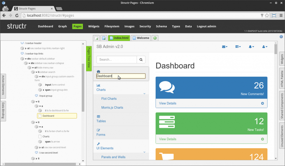The image size is (285, 166).
Task: Open the Security section in top navigation
Action: (x=145, y=26)
